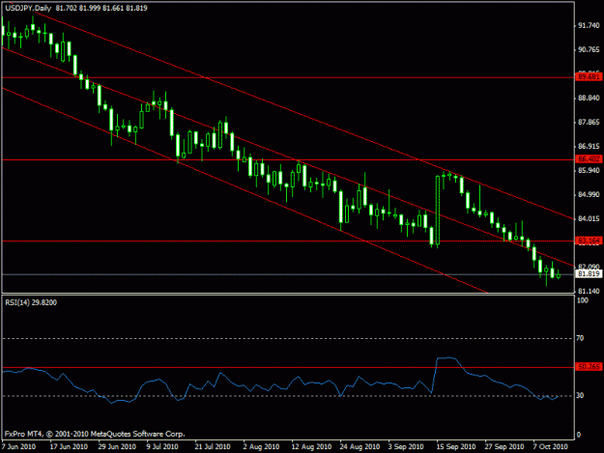Select the red 83.164 price level label
This screenshot has width=604, height=453.
[x=589, y=241]
